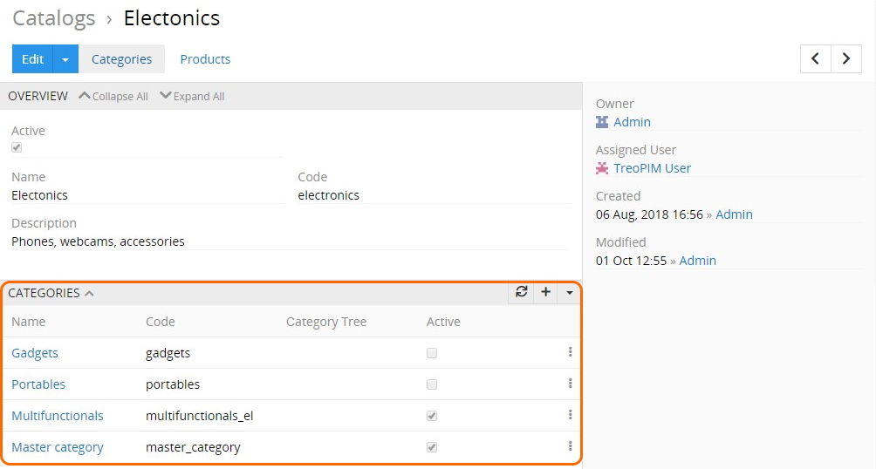
Task: Go to next record arrow
Action: [x=845, y=58]
